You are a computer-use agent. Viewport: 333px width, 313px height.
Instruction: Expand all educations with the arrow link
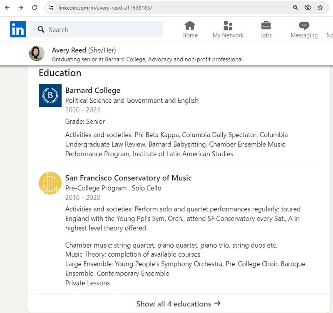pyautogui.click(x=218, y=304)
